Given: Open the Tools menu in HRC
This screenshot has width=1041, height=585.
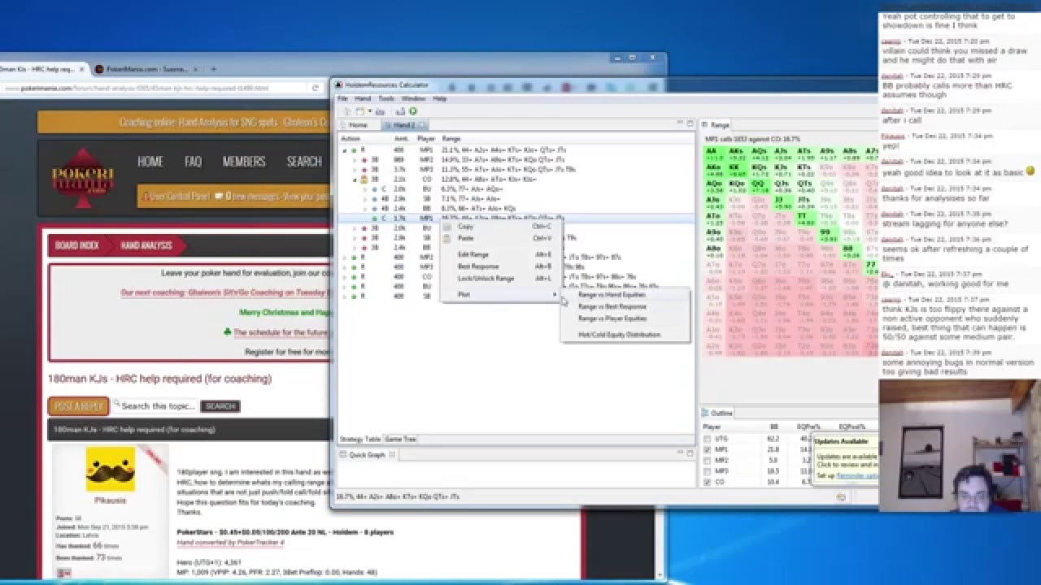Looking at the screenshot, I should point(386,98).
